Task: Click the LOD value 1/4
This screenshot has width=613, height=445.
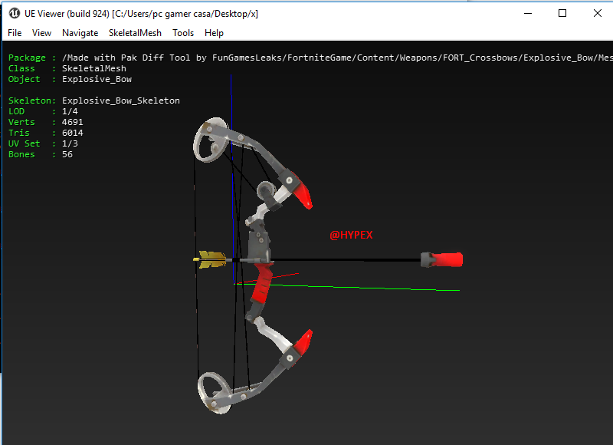Action: click(70, 111)
